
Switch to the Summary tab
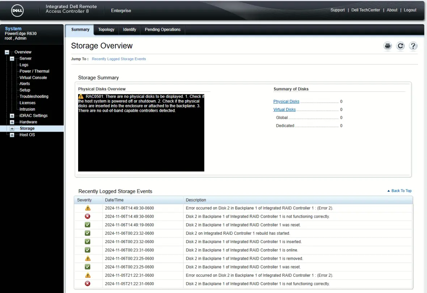[x=80, y=30]
